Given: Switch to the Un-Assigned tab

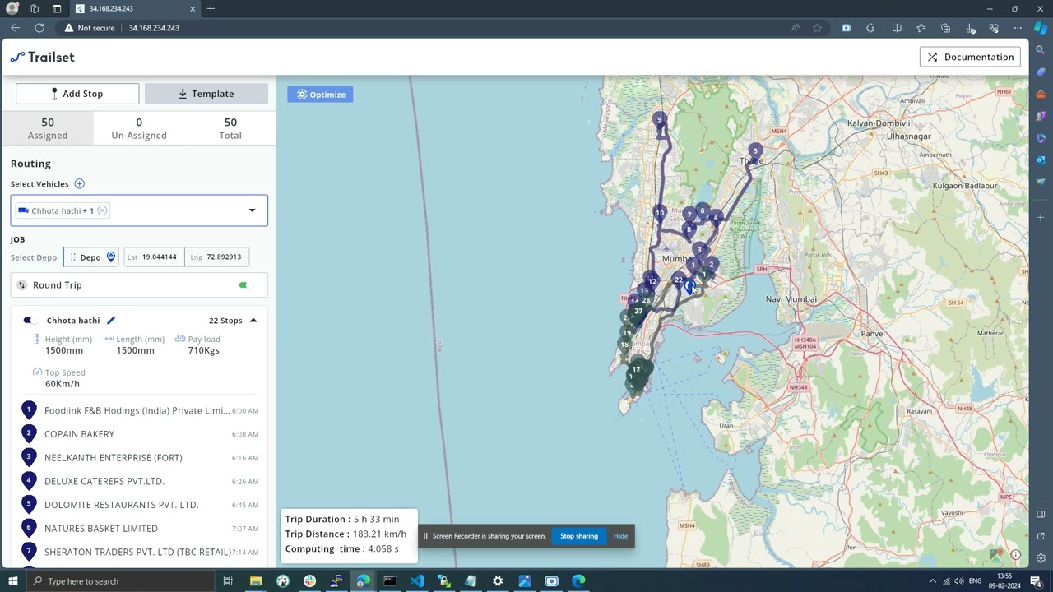Looking at the screenshot, I should click(x=139, y=128).
